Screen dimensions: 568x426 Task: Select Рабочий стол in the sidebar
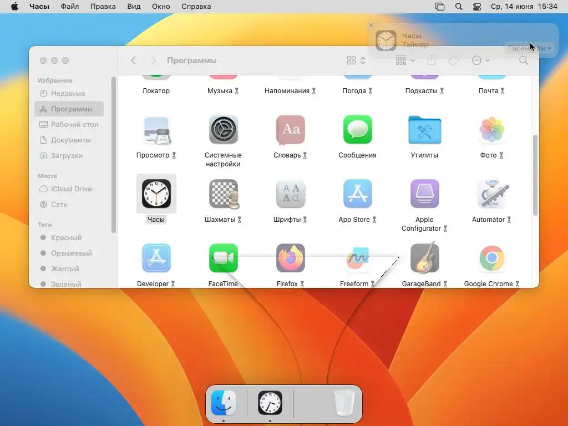coord(69,124)
